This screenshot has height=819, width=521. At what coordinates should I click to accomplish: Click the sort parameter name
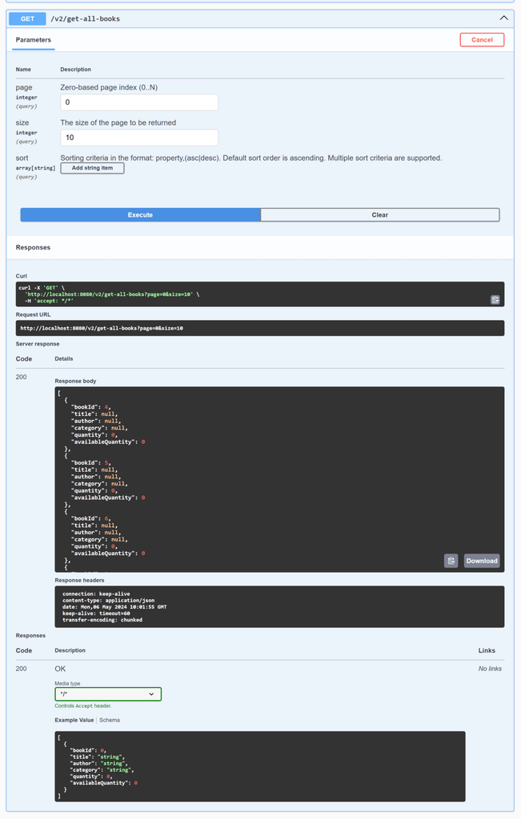(22, 158)
